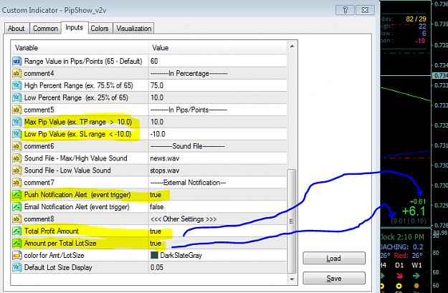The width and height of the screenshot is (448, 293).
Task: Click the double-type icon beside Default Lot Size Display
Action: [x=17, y=268]
